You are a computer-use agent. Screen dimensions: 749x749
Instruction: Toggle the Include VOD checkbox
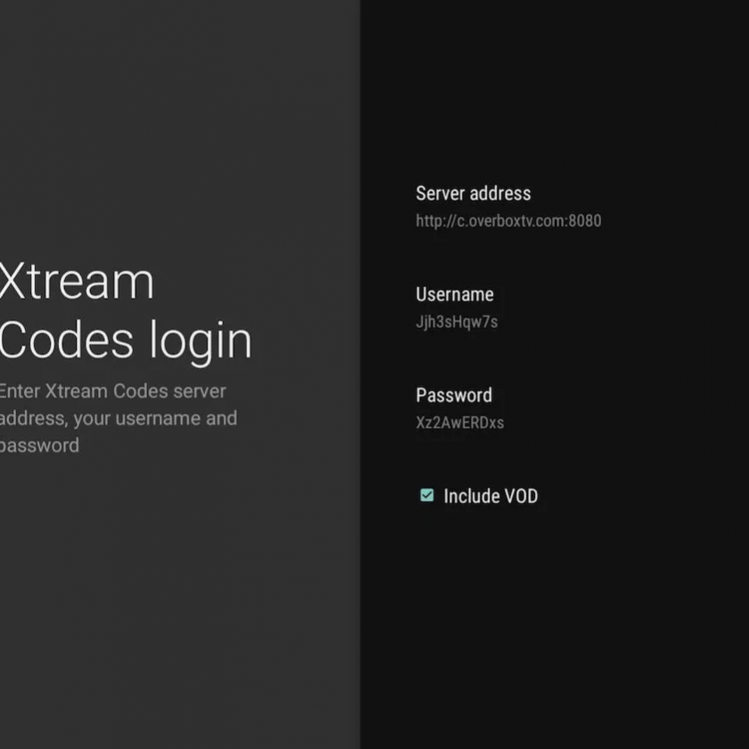(426, 496)
